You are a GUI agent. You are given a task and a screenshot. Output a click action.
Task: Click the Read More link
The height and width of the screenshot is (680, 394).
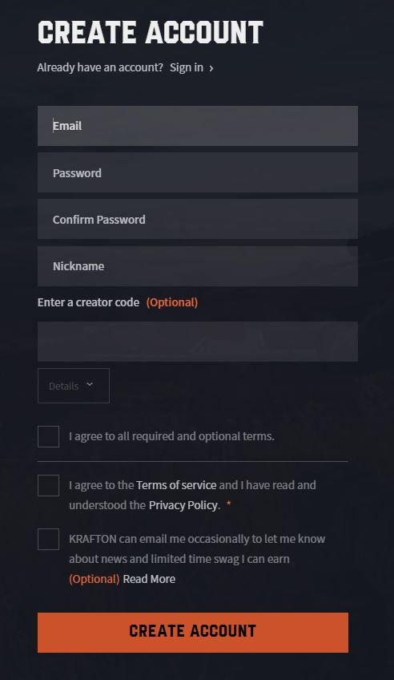click(x=149, y=579)
